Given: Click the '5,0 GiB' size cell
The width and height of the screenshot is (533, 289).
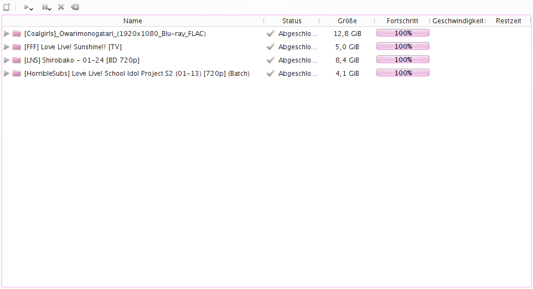Looking at the screenshot, I should tap(348, 47).
